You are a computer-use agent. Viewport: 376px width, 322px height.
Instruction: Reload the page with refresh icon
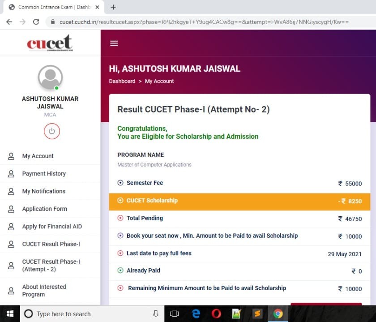click(x=36, y=22)
